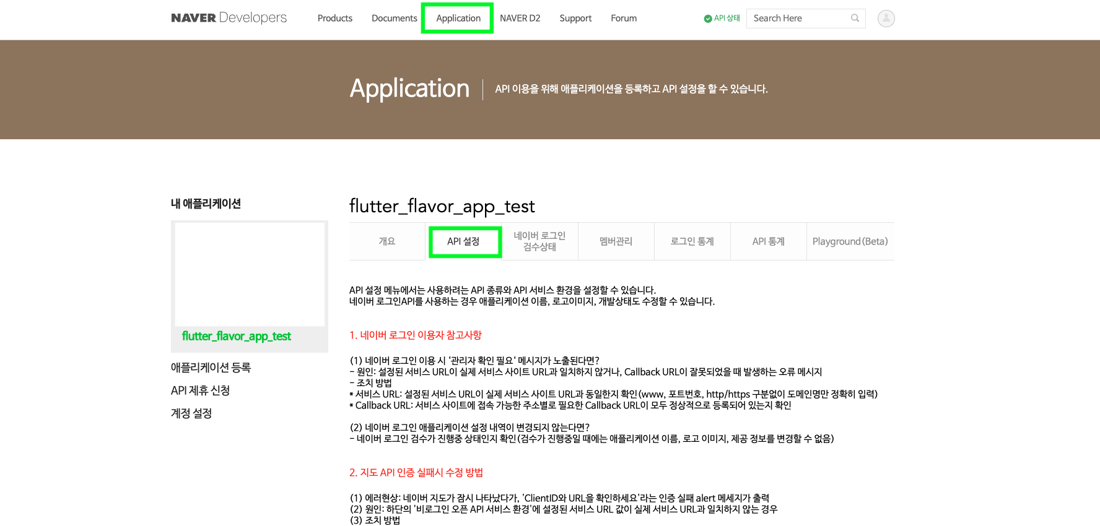Open the 로그인 통계 tab
Viewport: 1100px width, 526px height.
click(x=692, y=241)
